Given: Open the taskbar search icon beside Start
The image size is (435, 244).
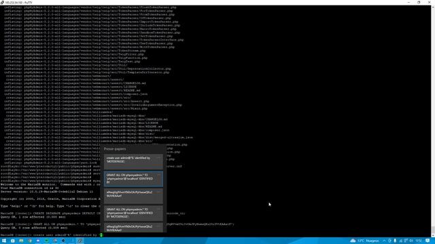Looking at the screenshot, I should coord(12,241).
